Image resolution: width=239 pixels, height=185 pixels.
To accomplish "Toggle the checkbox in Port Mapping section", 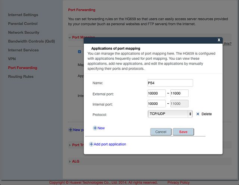I will 80,51.
